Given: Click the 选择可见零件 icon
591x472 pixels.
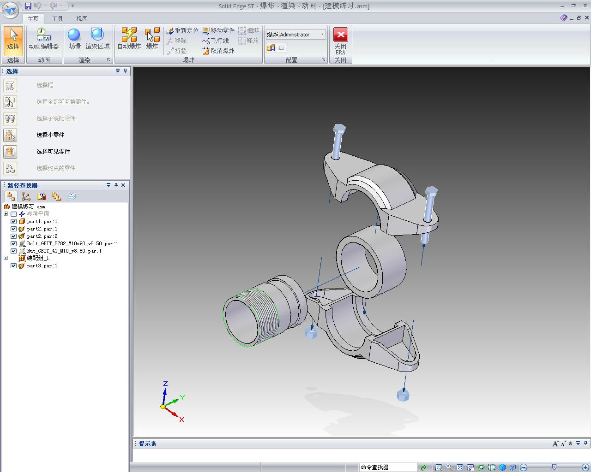Looking at the screenshot, I should 10,152.
